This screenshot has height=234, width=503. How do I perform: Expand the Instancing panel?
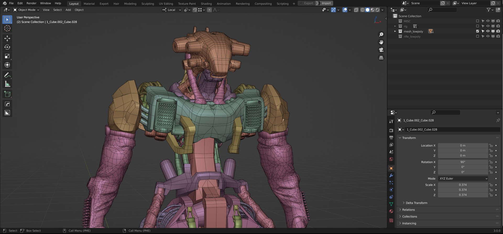[x=400, y=223]
